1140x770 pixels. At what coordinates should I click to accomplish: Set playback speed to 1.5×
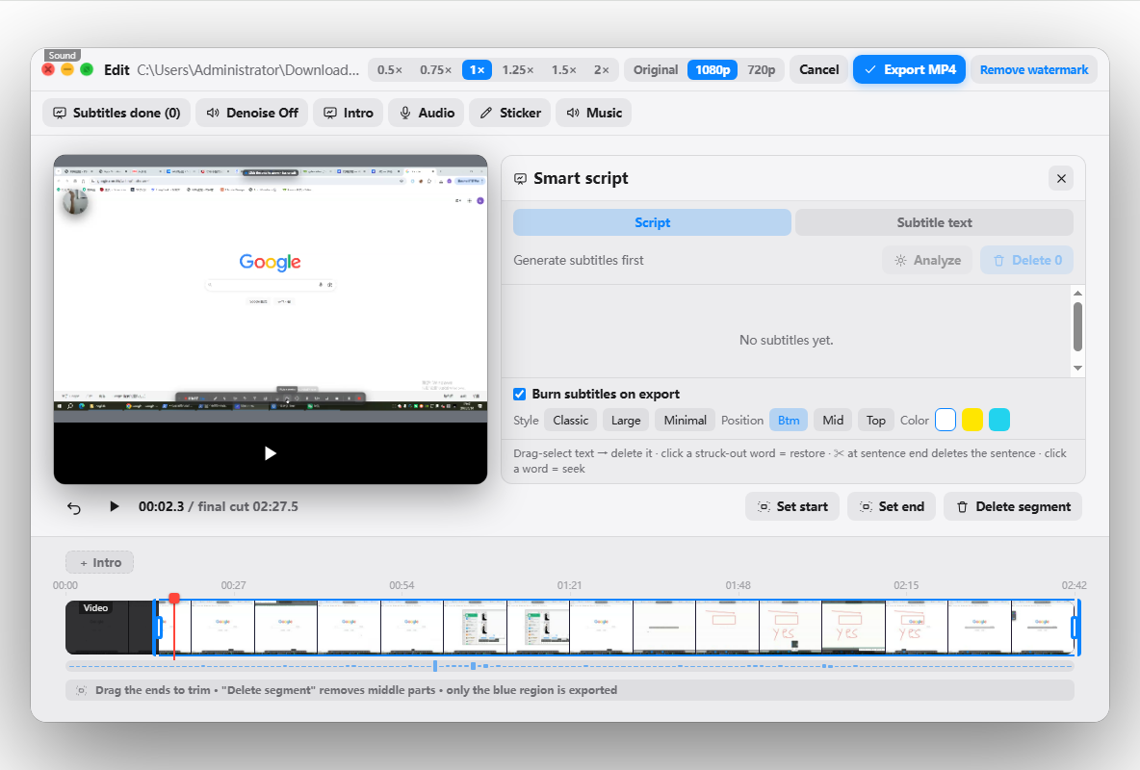(563, 70)
